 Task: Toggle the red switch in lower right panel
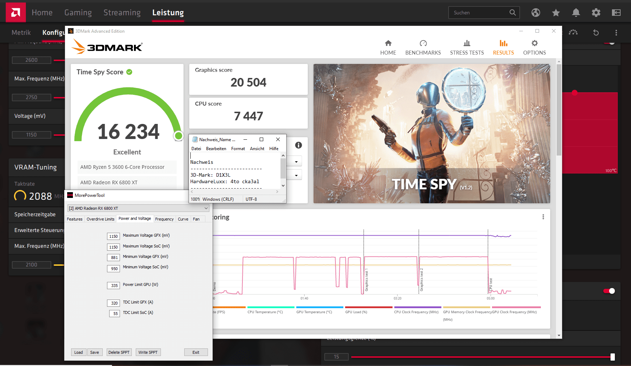[609, 291]
